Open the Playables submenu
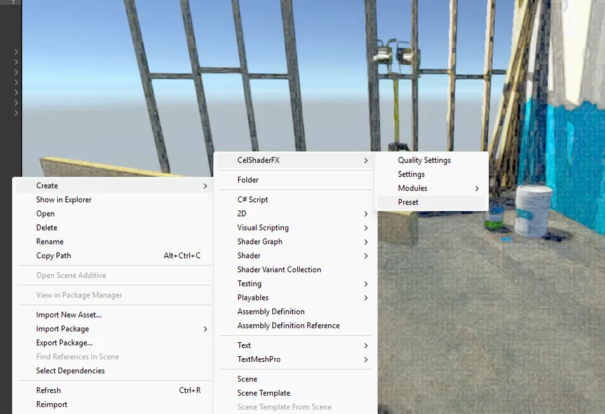This screenshot has width=605, height=414. coord(295,297)
